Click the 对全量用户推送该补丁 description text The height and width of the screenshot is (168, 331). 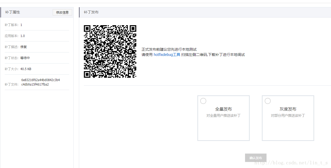coord(224,115)
